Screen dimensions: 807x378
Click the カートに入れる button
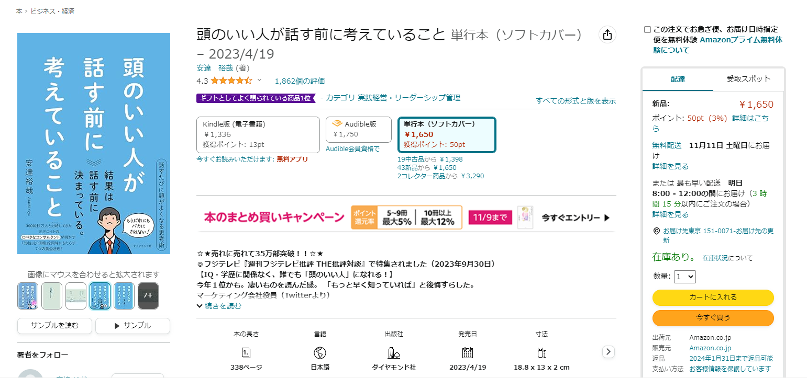(713, 297)
